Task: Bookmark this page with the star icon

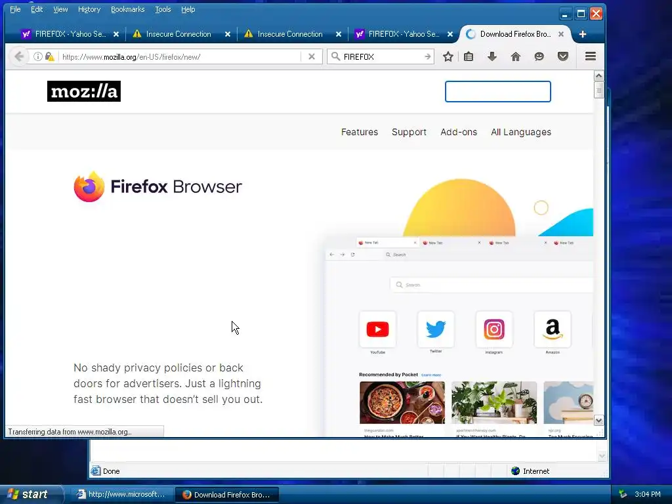Action: (448, 56)
